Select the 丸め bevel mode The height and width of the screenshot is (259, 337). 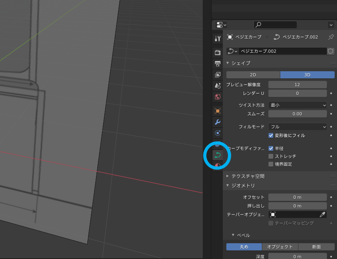(244, 247)
